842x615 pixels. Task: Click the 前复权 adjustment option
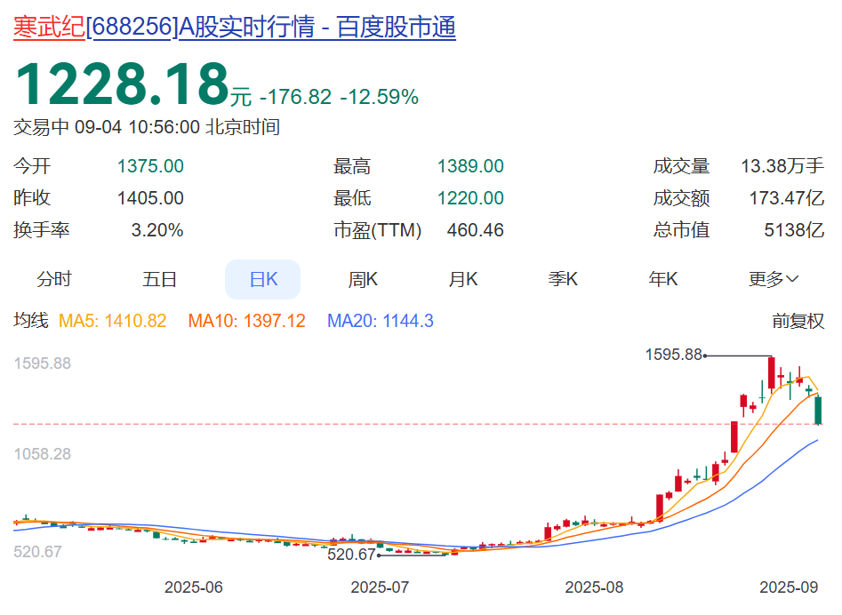click(798, 321)
